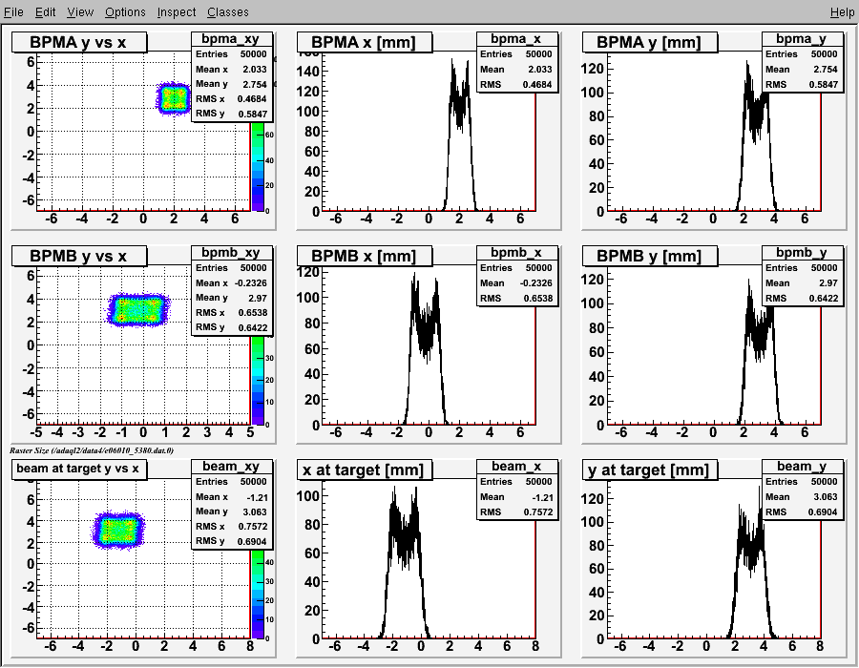Open the Options menu

[125, 12]
